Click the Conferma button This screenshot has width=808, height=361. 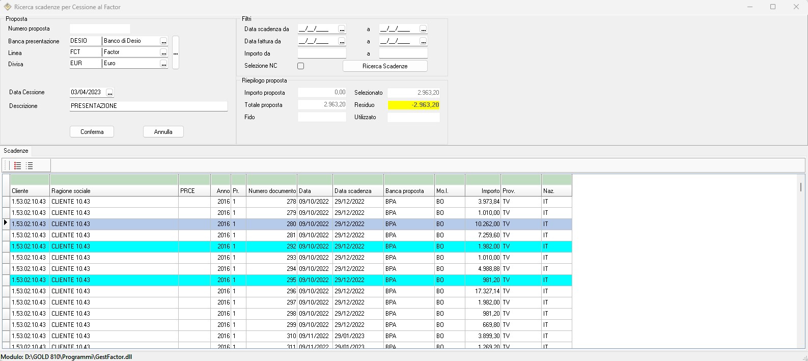click(92, 132)
